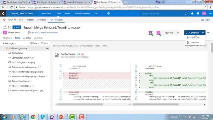The width and height of the screenshot is (213, 120).
Task: Select Releasemasterwebpage.aspx in the file tree
Action: [26, 67]
